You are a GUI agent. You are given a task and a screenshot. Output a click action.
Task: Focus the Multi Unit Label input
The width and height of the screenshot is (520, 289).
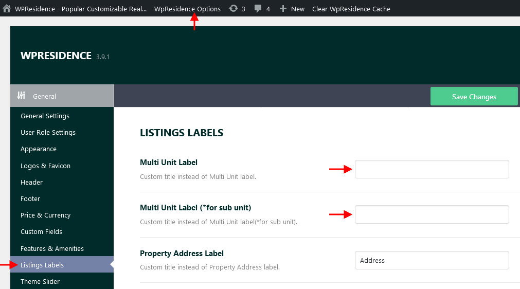[432, 169]
